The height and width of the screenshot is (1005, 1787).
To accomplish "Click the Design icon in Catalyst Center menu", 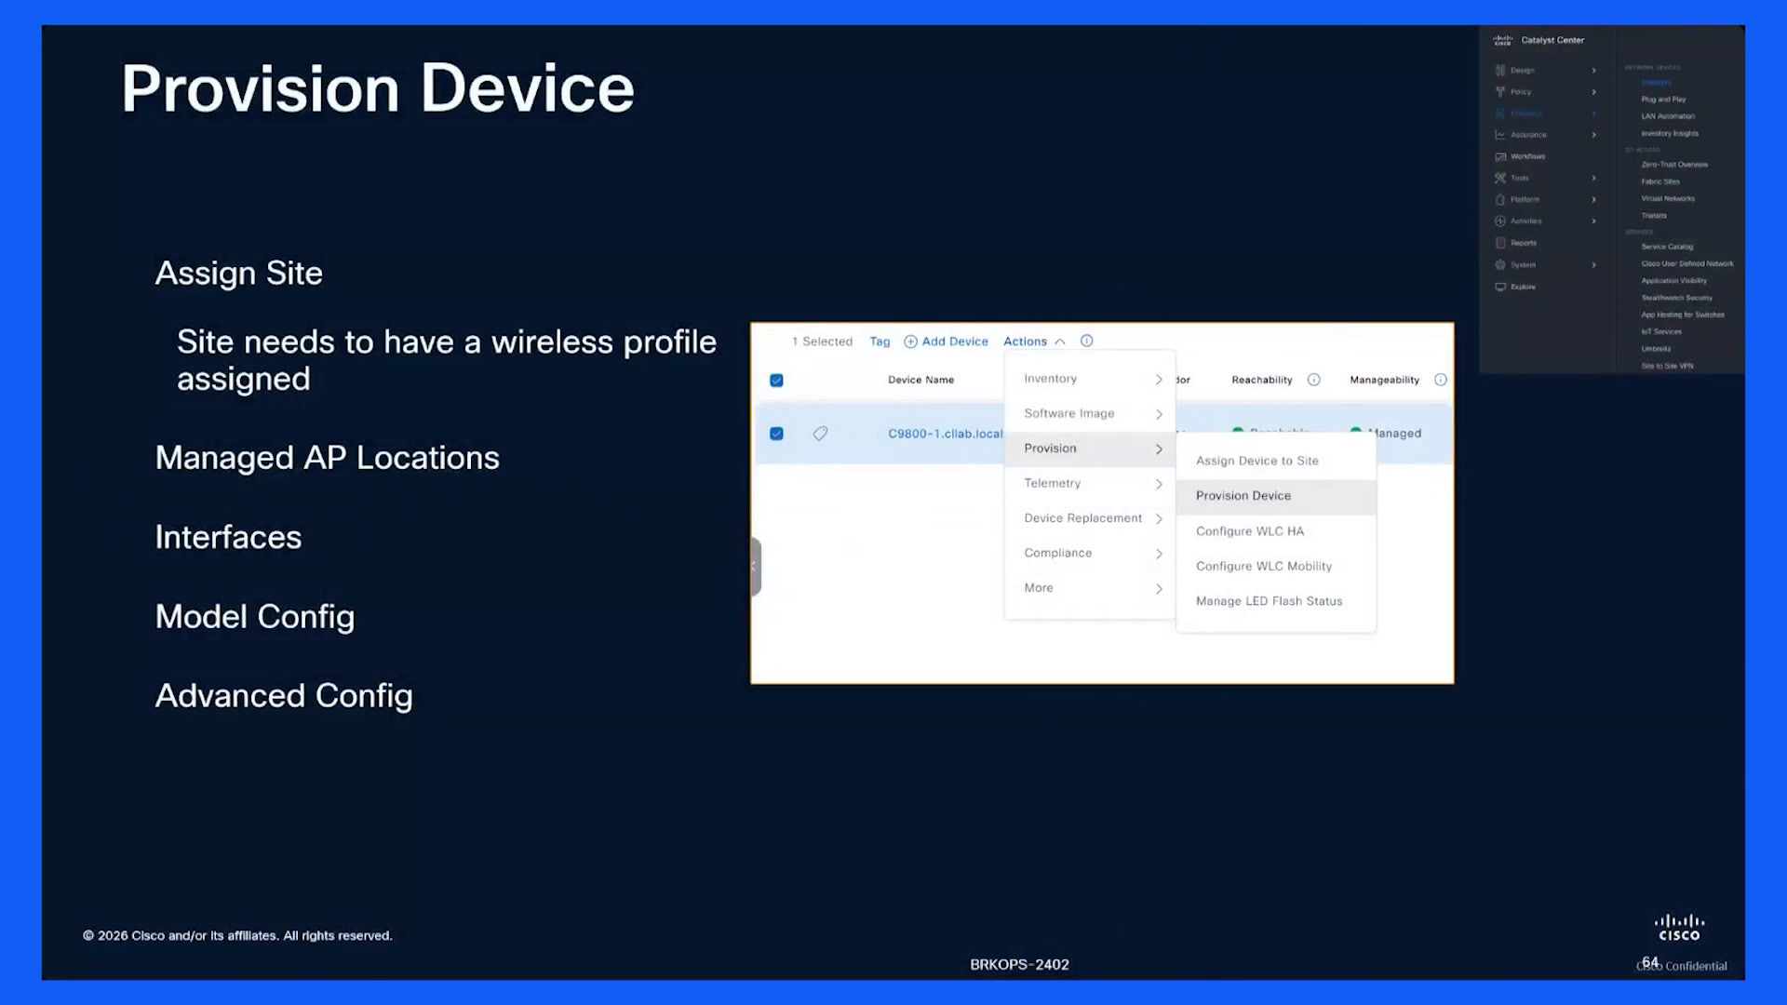I will pos(1499,71).
